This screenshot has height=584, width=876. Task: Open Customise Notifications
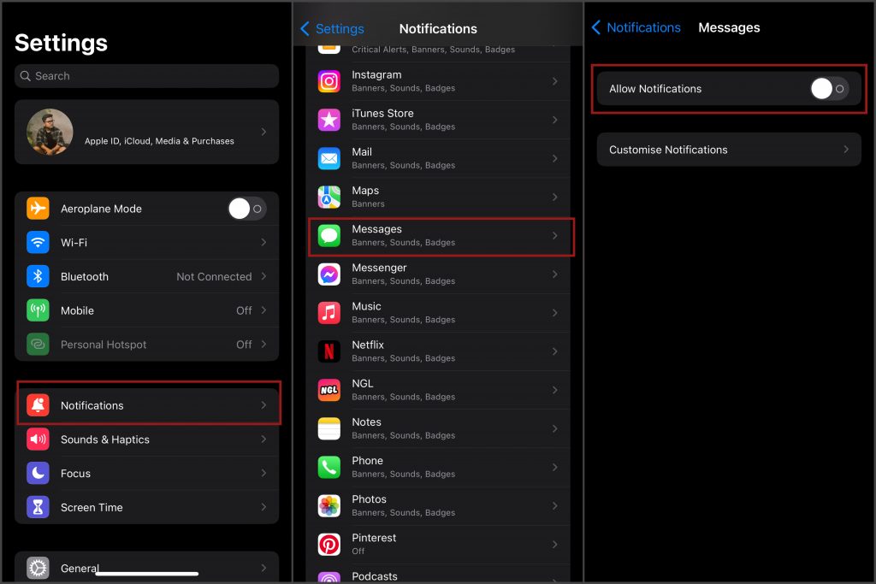point(728,150)
